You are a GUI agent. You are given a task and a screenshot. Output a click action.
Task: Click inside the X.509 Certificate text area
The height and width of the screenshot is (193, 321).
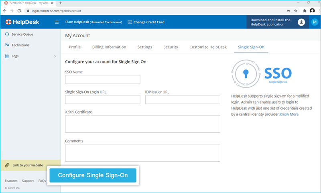pos(142,124)
